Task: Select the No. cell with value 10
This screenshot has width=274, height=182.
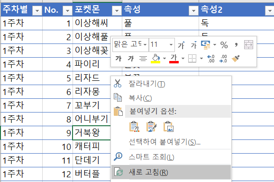Action: 57,147
